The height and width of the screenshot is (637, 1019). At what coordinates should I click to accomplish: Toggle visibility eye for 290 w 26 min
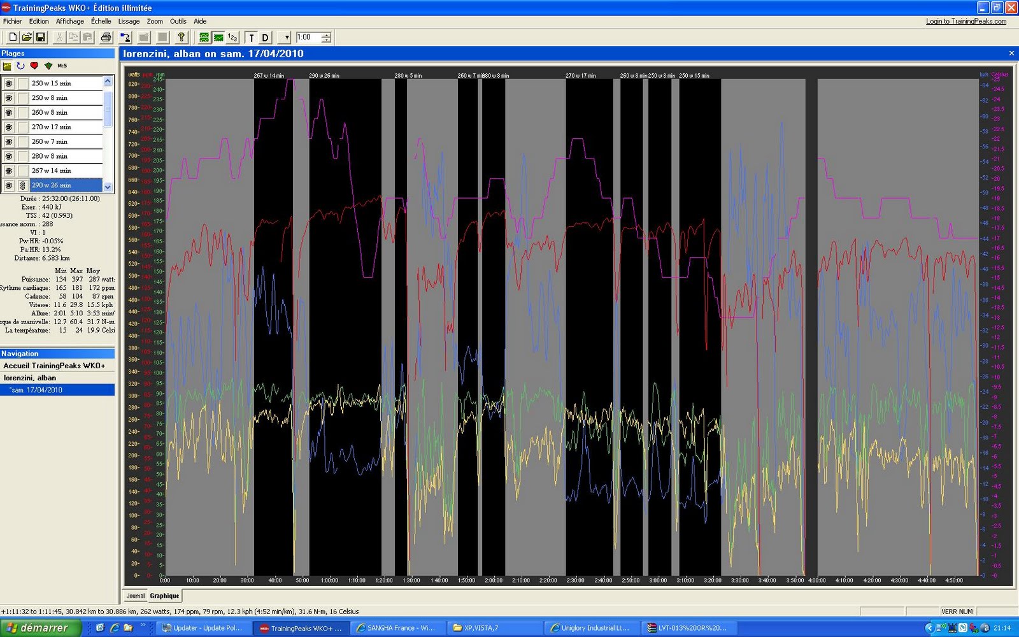point(8,186)
